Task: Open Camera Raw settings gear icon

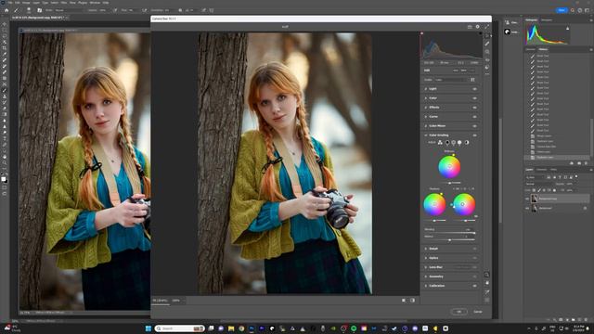Action: tap(478, 27)
